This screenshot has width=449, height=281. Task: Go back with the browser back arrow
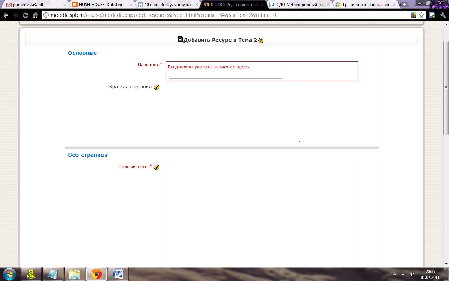[6, 15]
